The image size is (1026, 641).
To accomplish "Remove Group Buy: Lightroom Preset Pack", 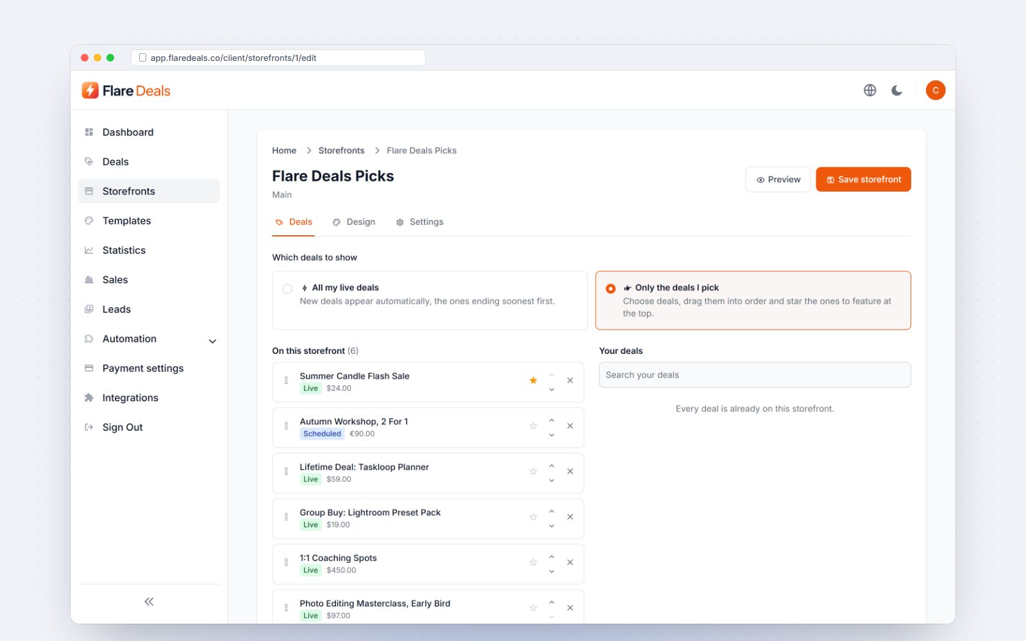I will click(x=570, y=517).
